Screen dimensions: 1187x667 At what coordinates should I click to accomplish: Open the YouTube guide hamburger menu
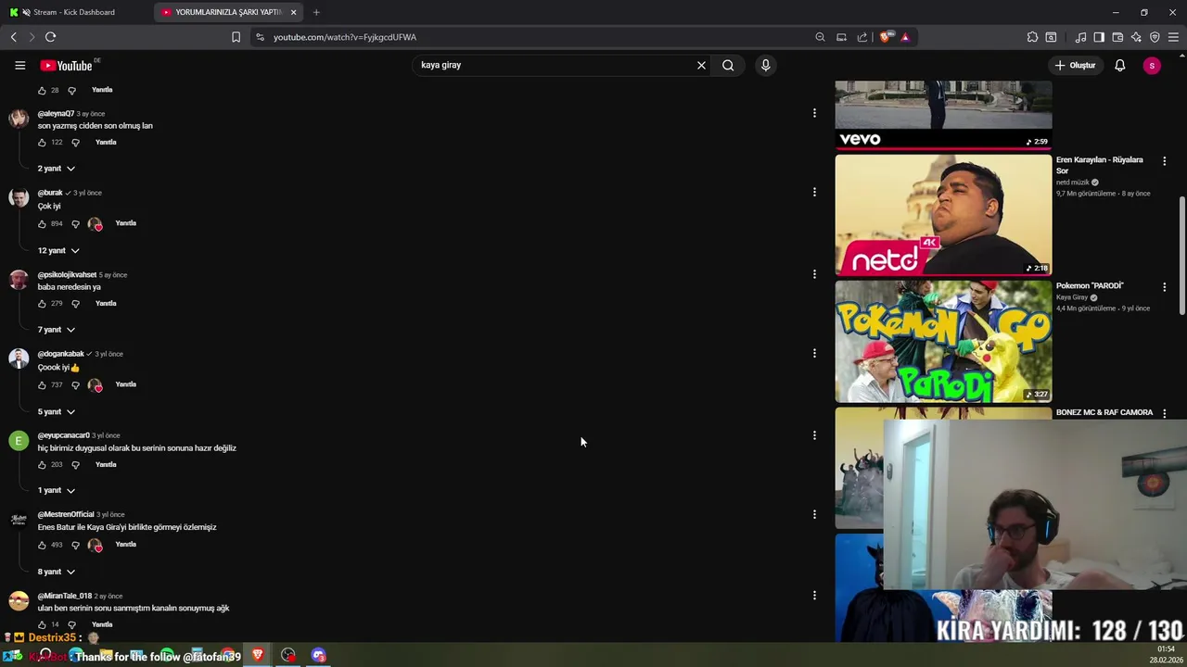19,65
